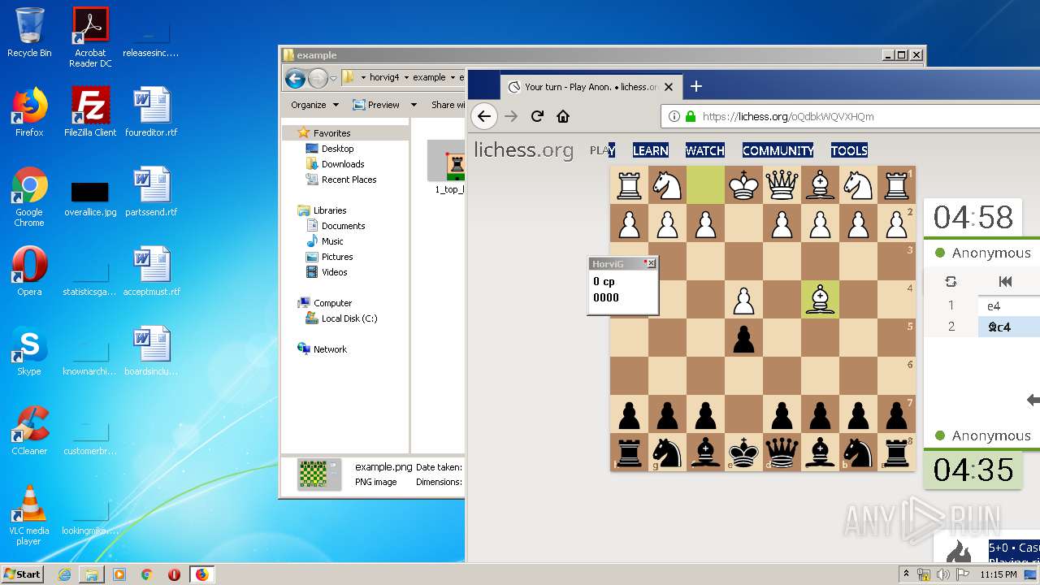Open lichess LEARN menu
The height and width of the screenshot is (585, 1040).
point(650,150)
